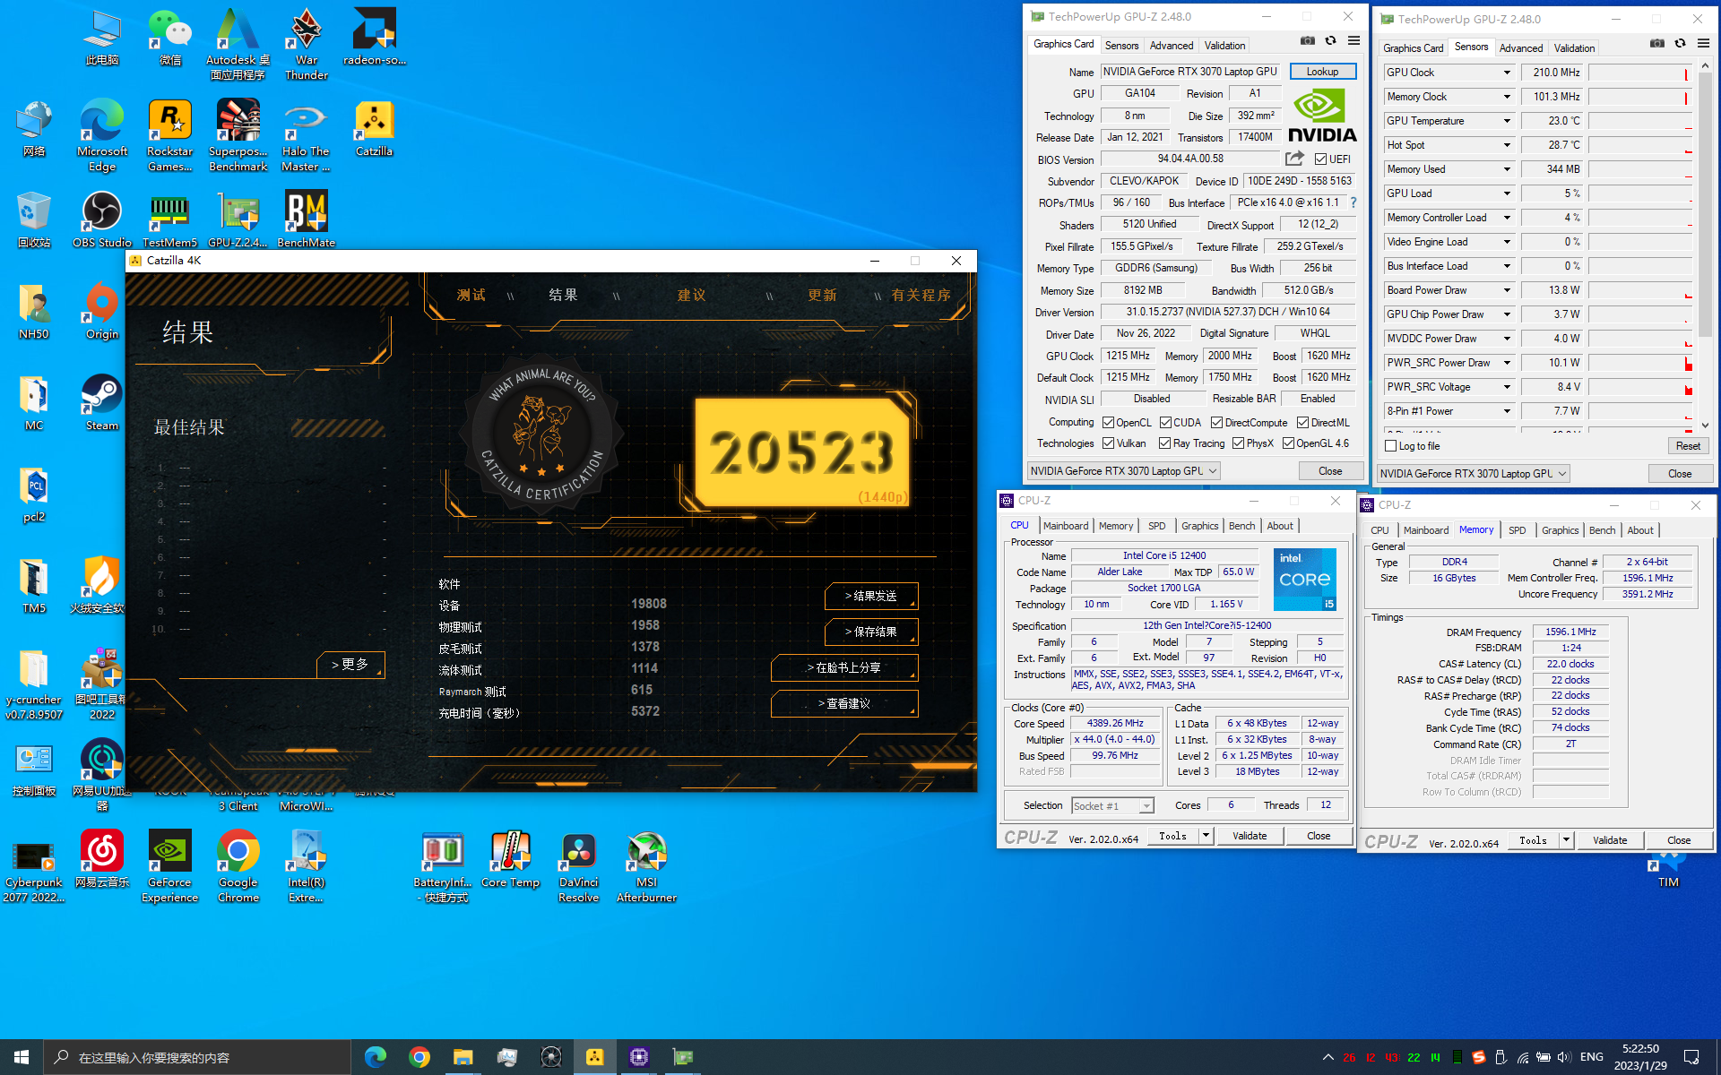Viewport: 1721px width, 1075px height.
Task: Select the 建议 tab in Catzilla
Action: (x=691, y=295)
